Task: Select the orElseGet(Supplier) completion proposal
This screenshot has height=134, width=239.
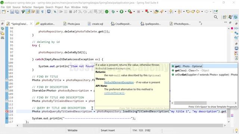Action: (204, 74)
